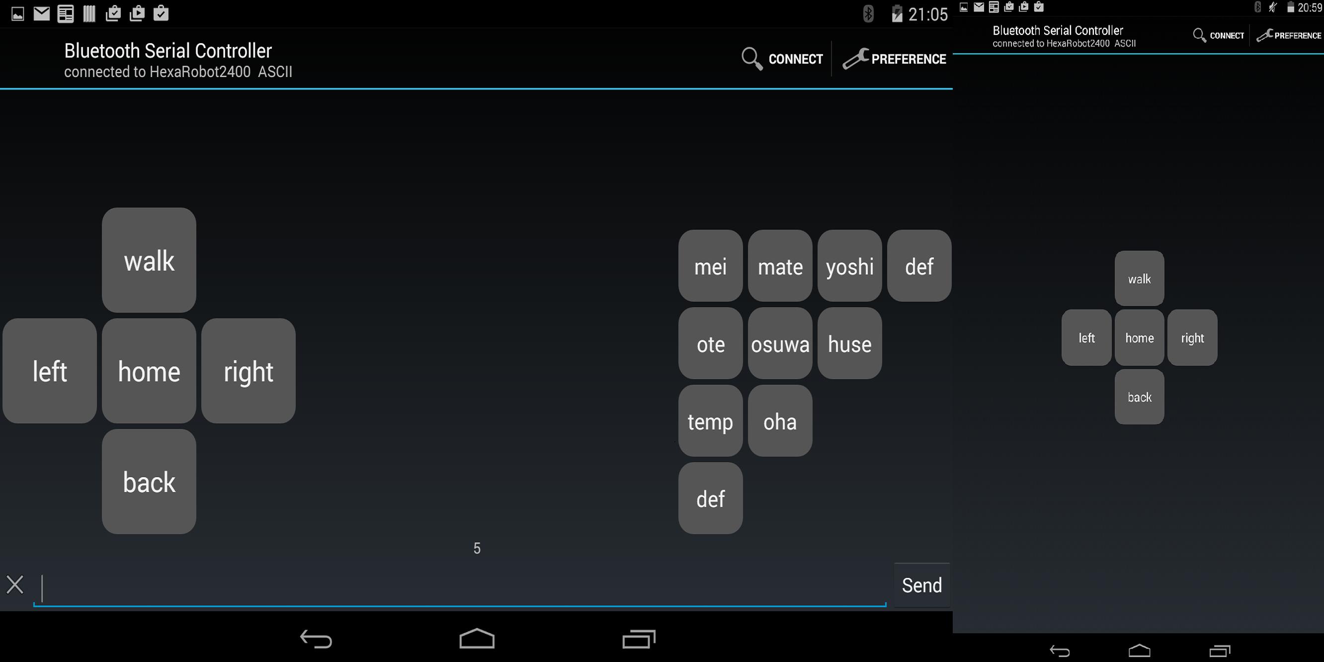This screenshot has height=662, width=1324.
Task: Click the walk button to command robot
Action: point(149,261)
